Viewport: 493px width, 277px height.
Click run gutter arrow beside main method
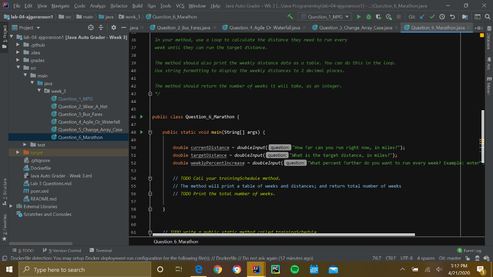[x=141, y=132]
